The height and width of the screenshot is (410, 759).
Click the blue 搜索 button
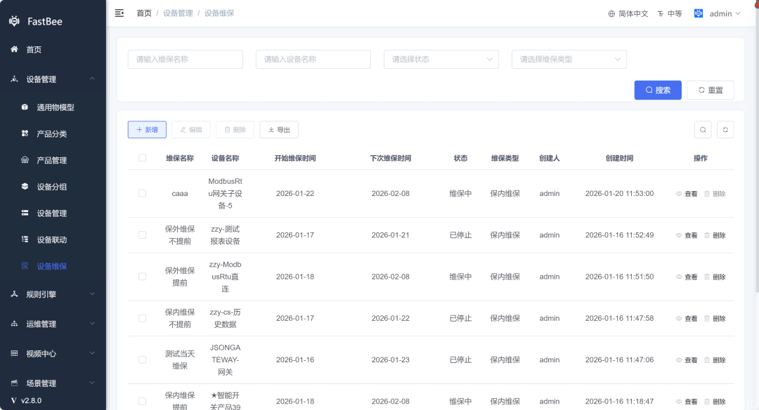click(658, 90)
